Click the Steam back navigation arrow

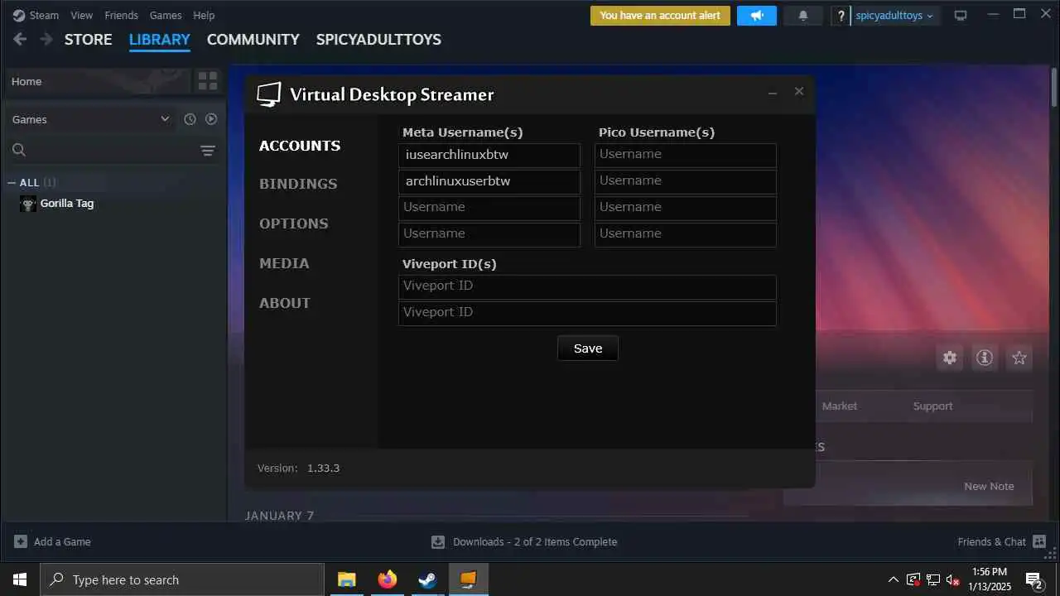tap(20, 39)
